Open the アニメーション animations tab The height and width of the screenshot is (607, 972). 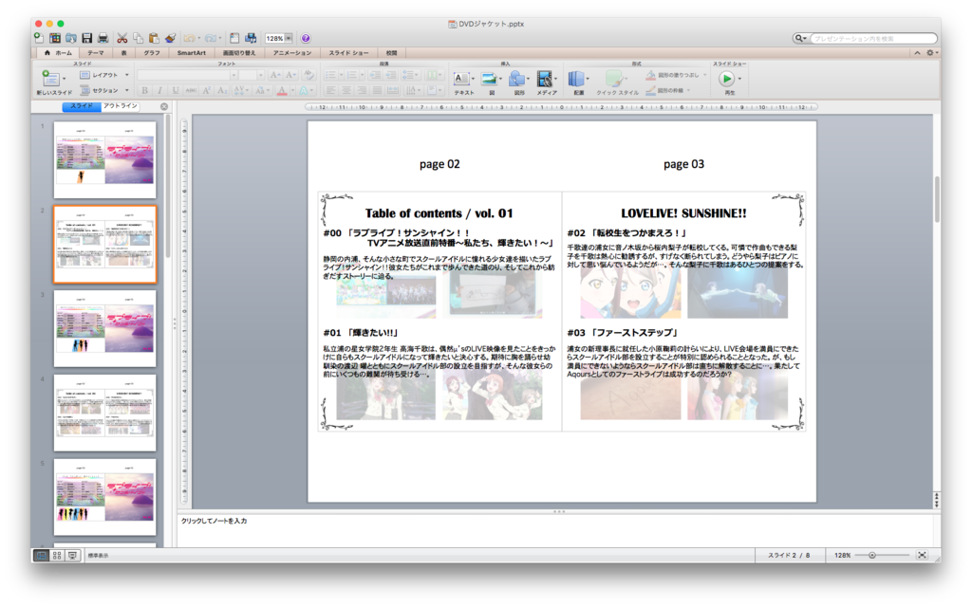click(292, 53)
